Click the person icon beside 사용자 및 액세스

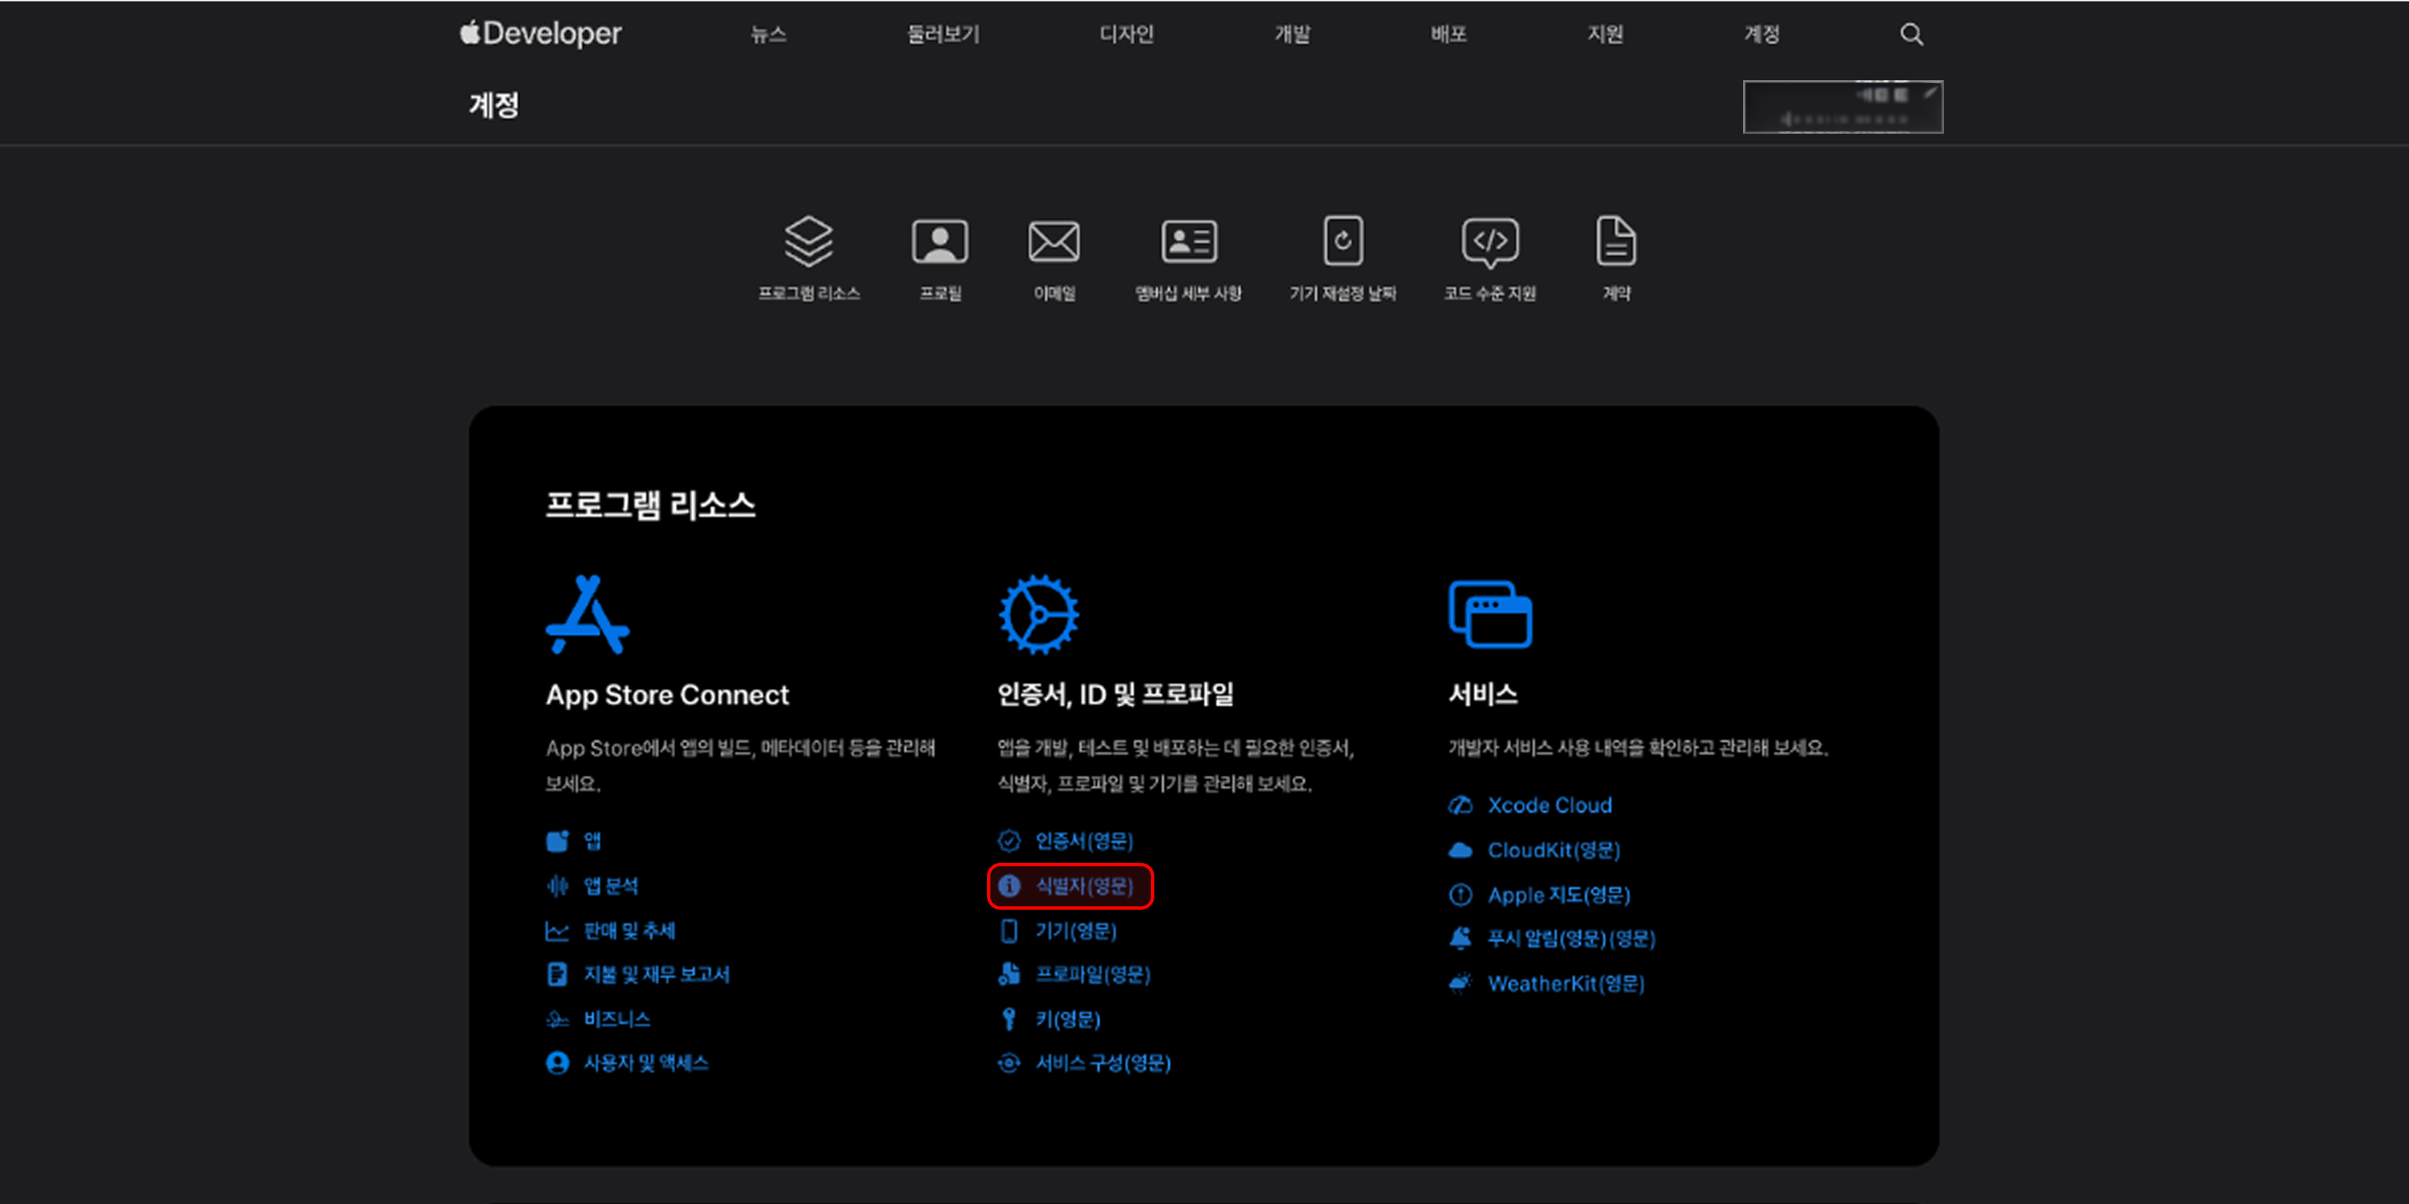(x=557, y=1063)
